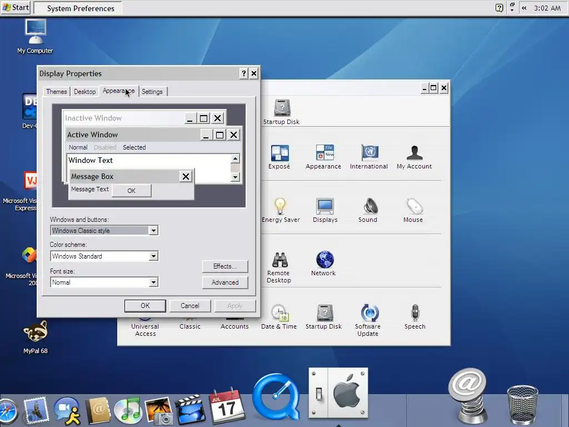This screenshot has height=427, width=569.
Task: Click System Preferences taskbar button
Action: [x=78, y=8]
